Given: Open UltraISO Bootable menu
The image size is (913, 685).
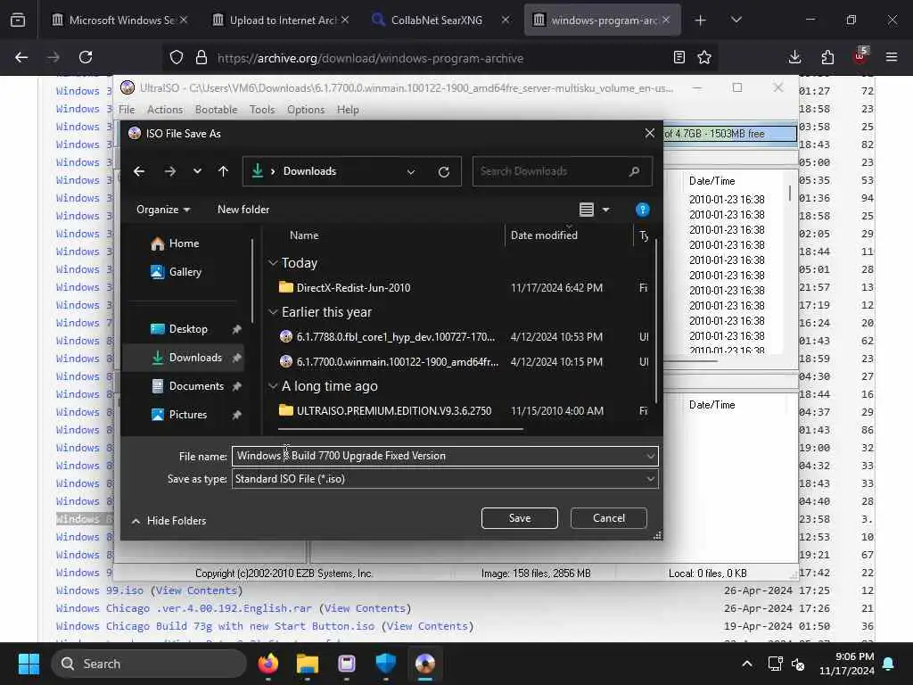Looking at the screenshot, I should pos(216,110).
